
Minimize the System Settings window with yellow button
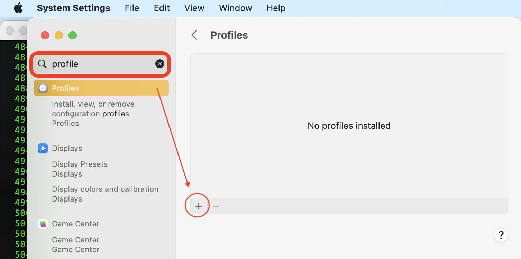pyautogui.click(x=59, y=35)
